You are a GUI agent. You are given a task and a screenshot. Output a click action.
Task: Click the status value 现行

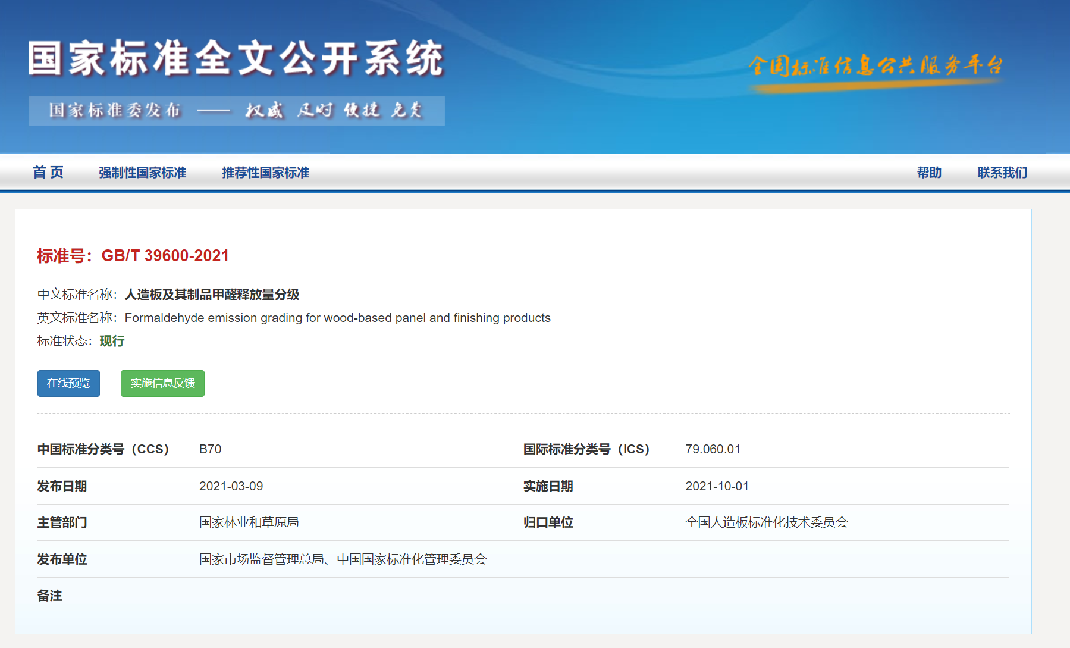pyautogui.click(x=112, y=341)
